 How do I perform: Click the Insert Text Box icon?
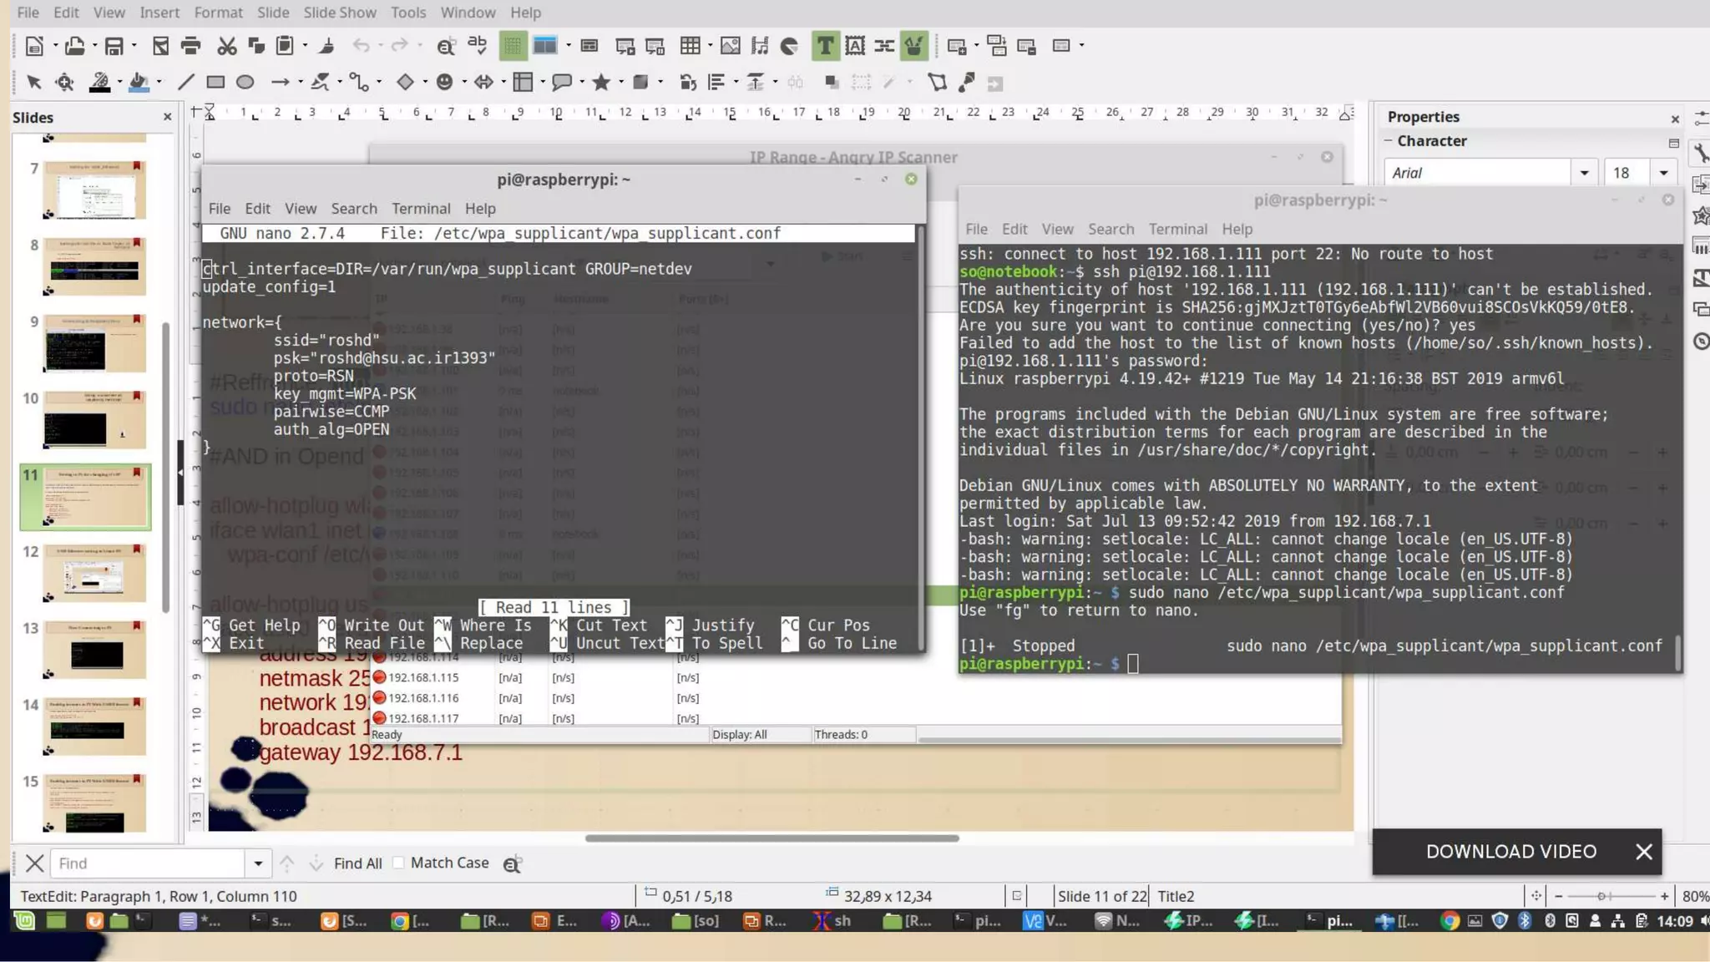825,46
